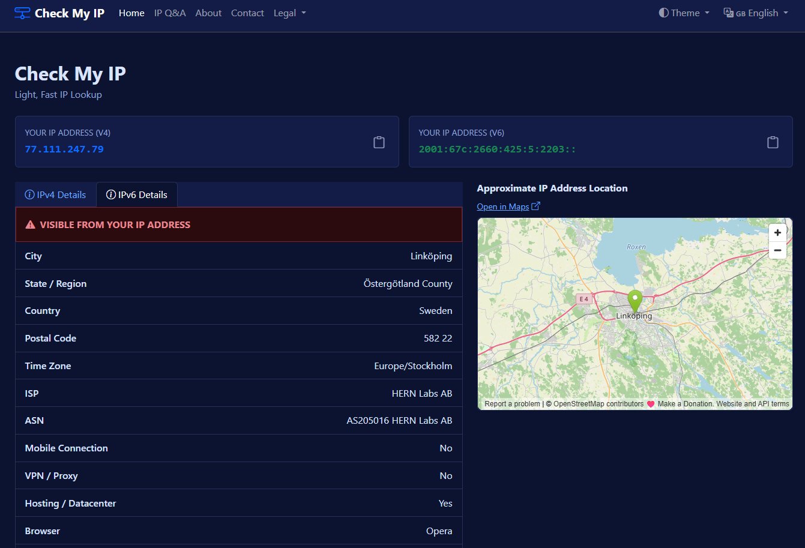Click the YOUR IP ADDRESS (V4) label

tap(67, 133)
